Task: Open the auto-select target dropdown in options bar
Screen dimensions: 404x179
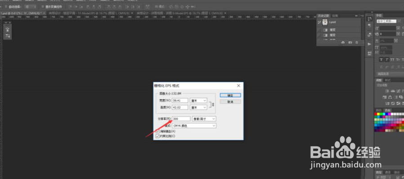Action: click(31, 7)
